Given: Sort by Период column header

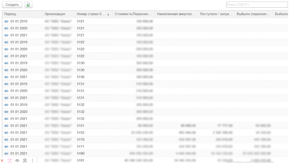Looking at the screenshot, I should (10, 14).
